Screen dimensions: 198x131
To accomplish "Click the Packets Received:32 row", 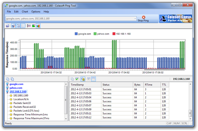I will click(x=25, y=107).
